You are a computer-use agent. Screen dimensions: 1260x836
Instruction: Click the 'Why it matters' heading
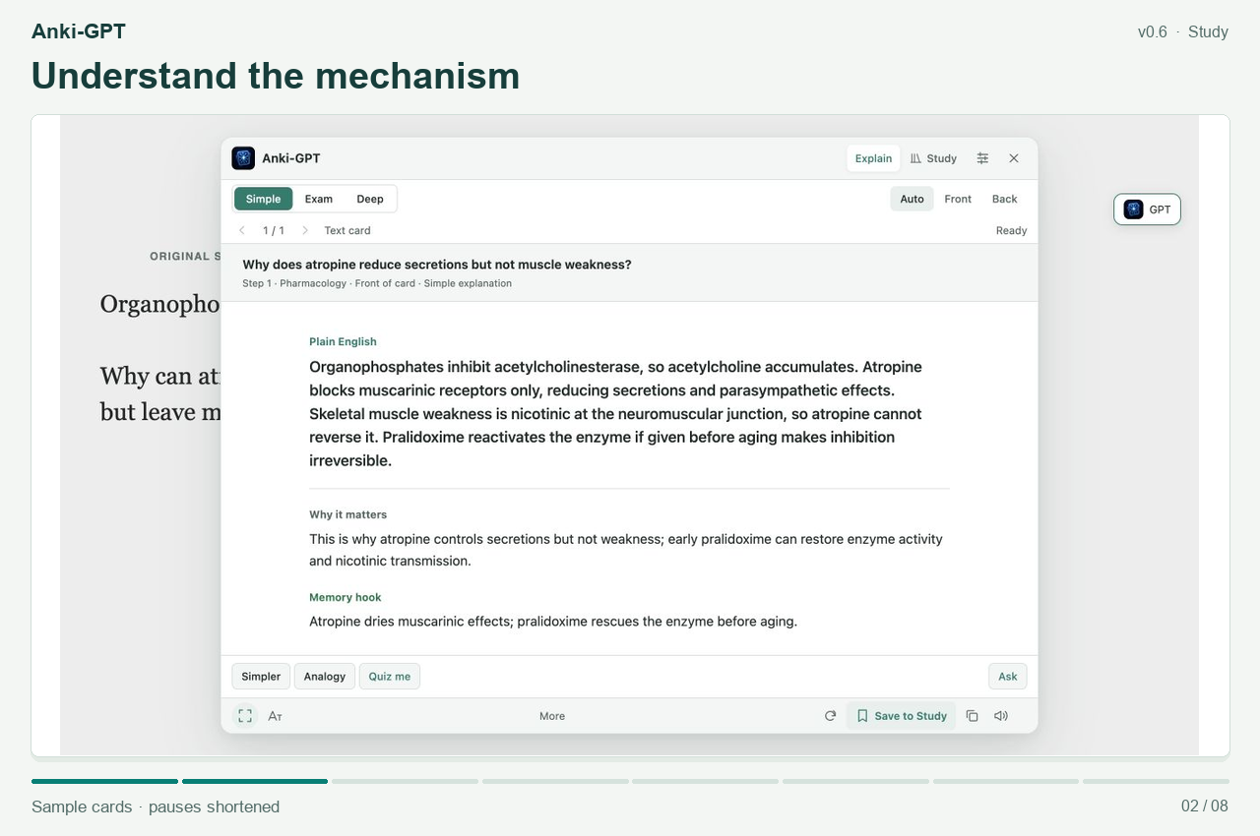coord(347,514)
